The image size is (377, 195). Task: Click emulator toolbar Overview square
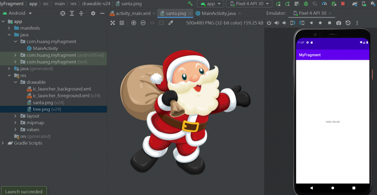pyautogui.click(x=330, y=23)
